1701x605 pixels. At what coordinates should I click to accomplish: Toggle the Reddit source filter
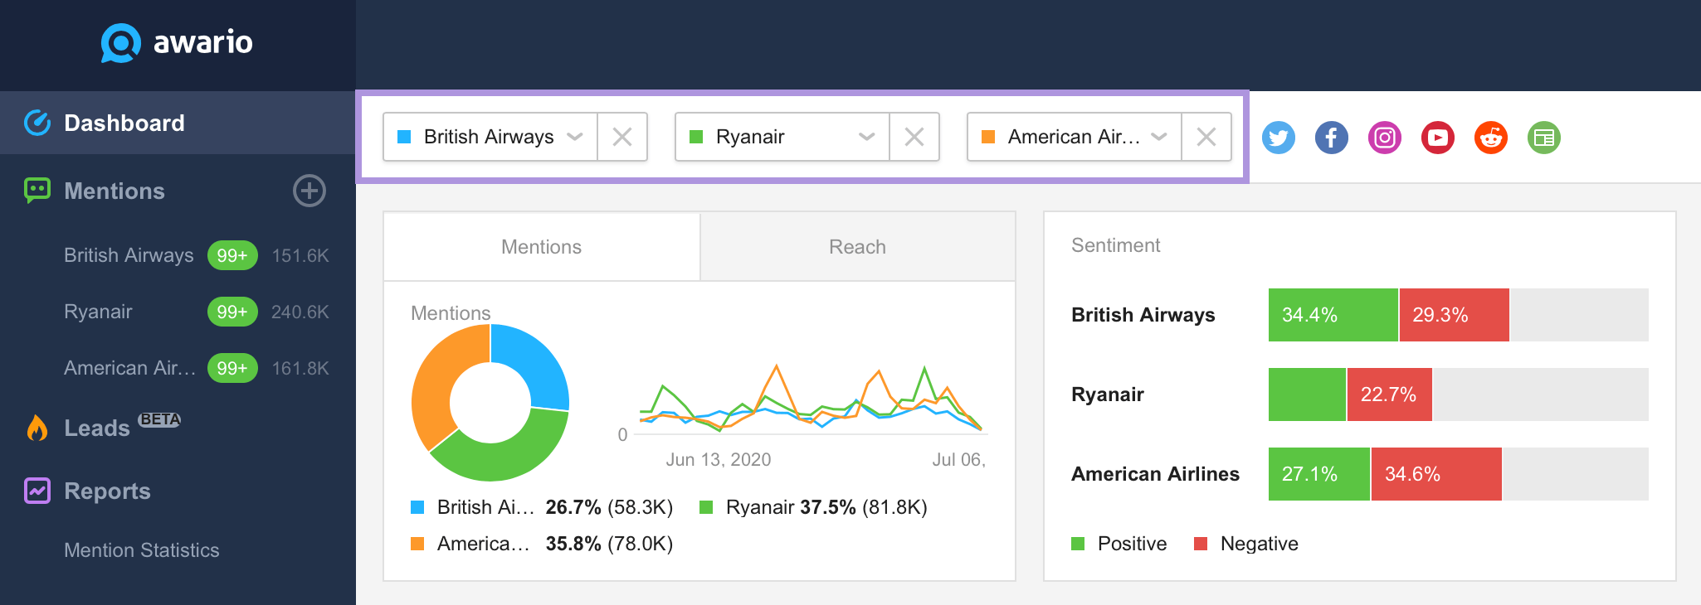coord(1491,138)
